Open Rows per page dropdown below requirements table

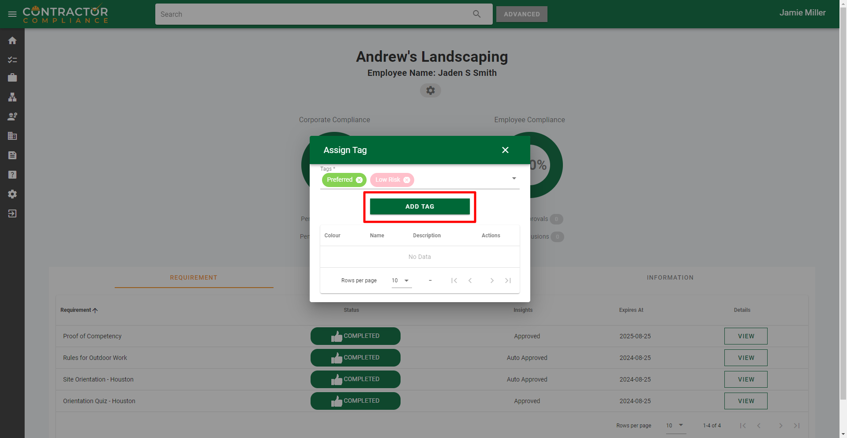point(675,426)
